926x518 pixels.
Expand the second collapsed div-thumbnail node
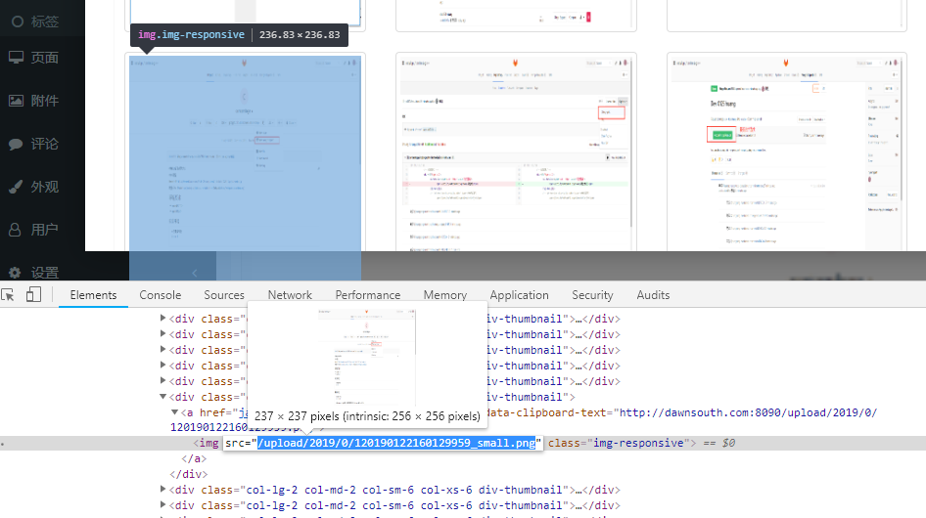coord(163,334)
